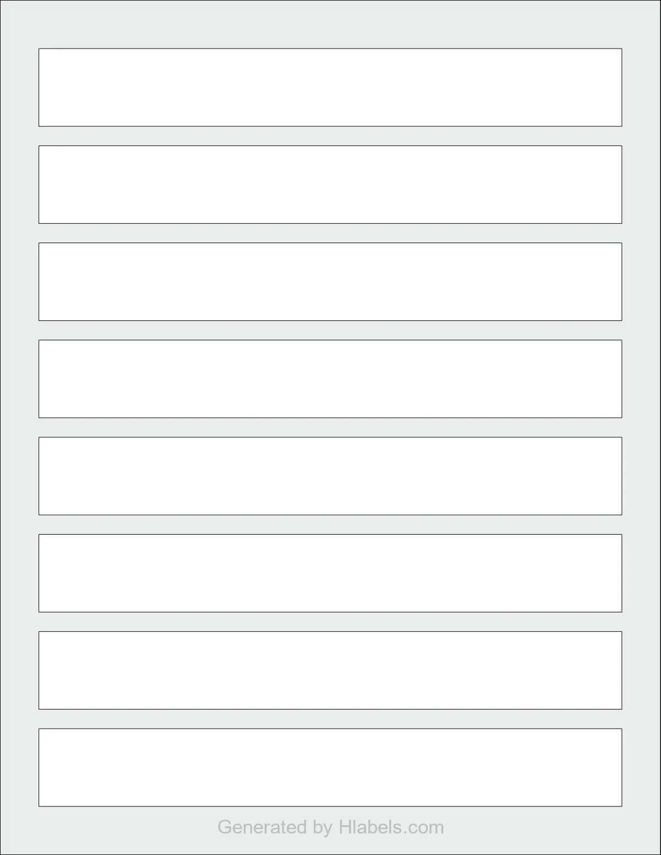Click gray gap between first and second labels
Screen dimensions: 661x855
[x=330, y=136]
